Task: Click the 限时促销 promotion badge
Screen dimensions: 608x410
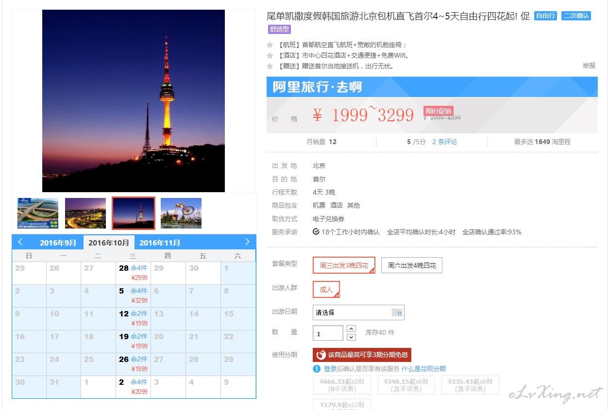Action: coord(438,111)
